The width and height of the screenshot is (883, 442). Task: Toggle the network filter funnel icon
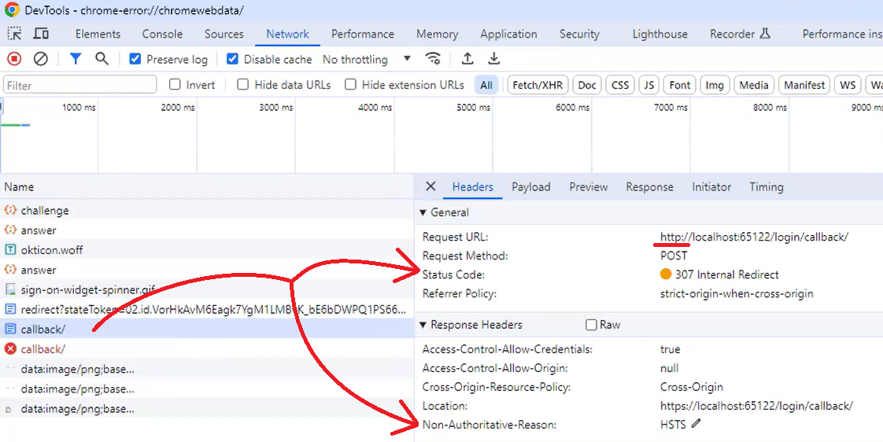click(76, 59)
